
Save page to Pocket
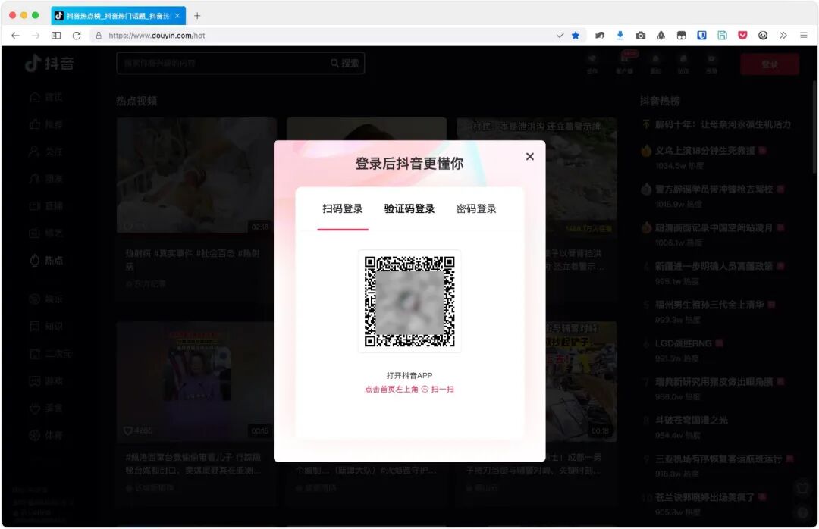(x=742, y=36)
